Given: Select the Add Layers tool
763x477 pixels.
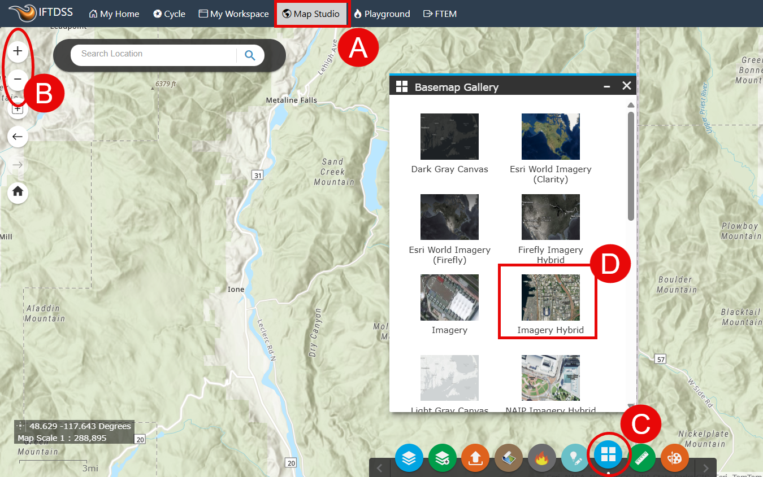Looking at the screenshot, I should [441, 458].
